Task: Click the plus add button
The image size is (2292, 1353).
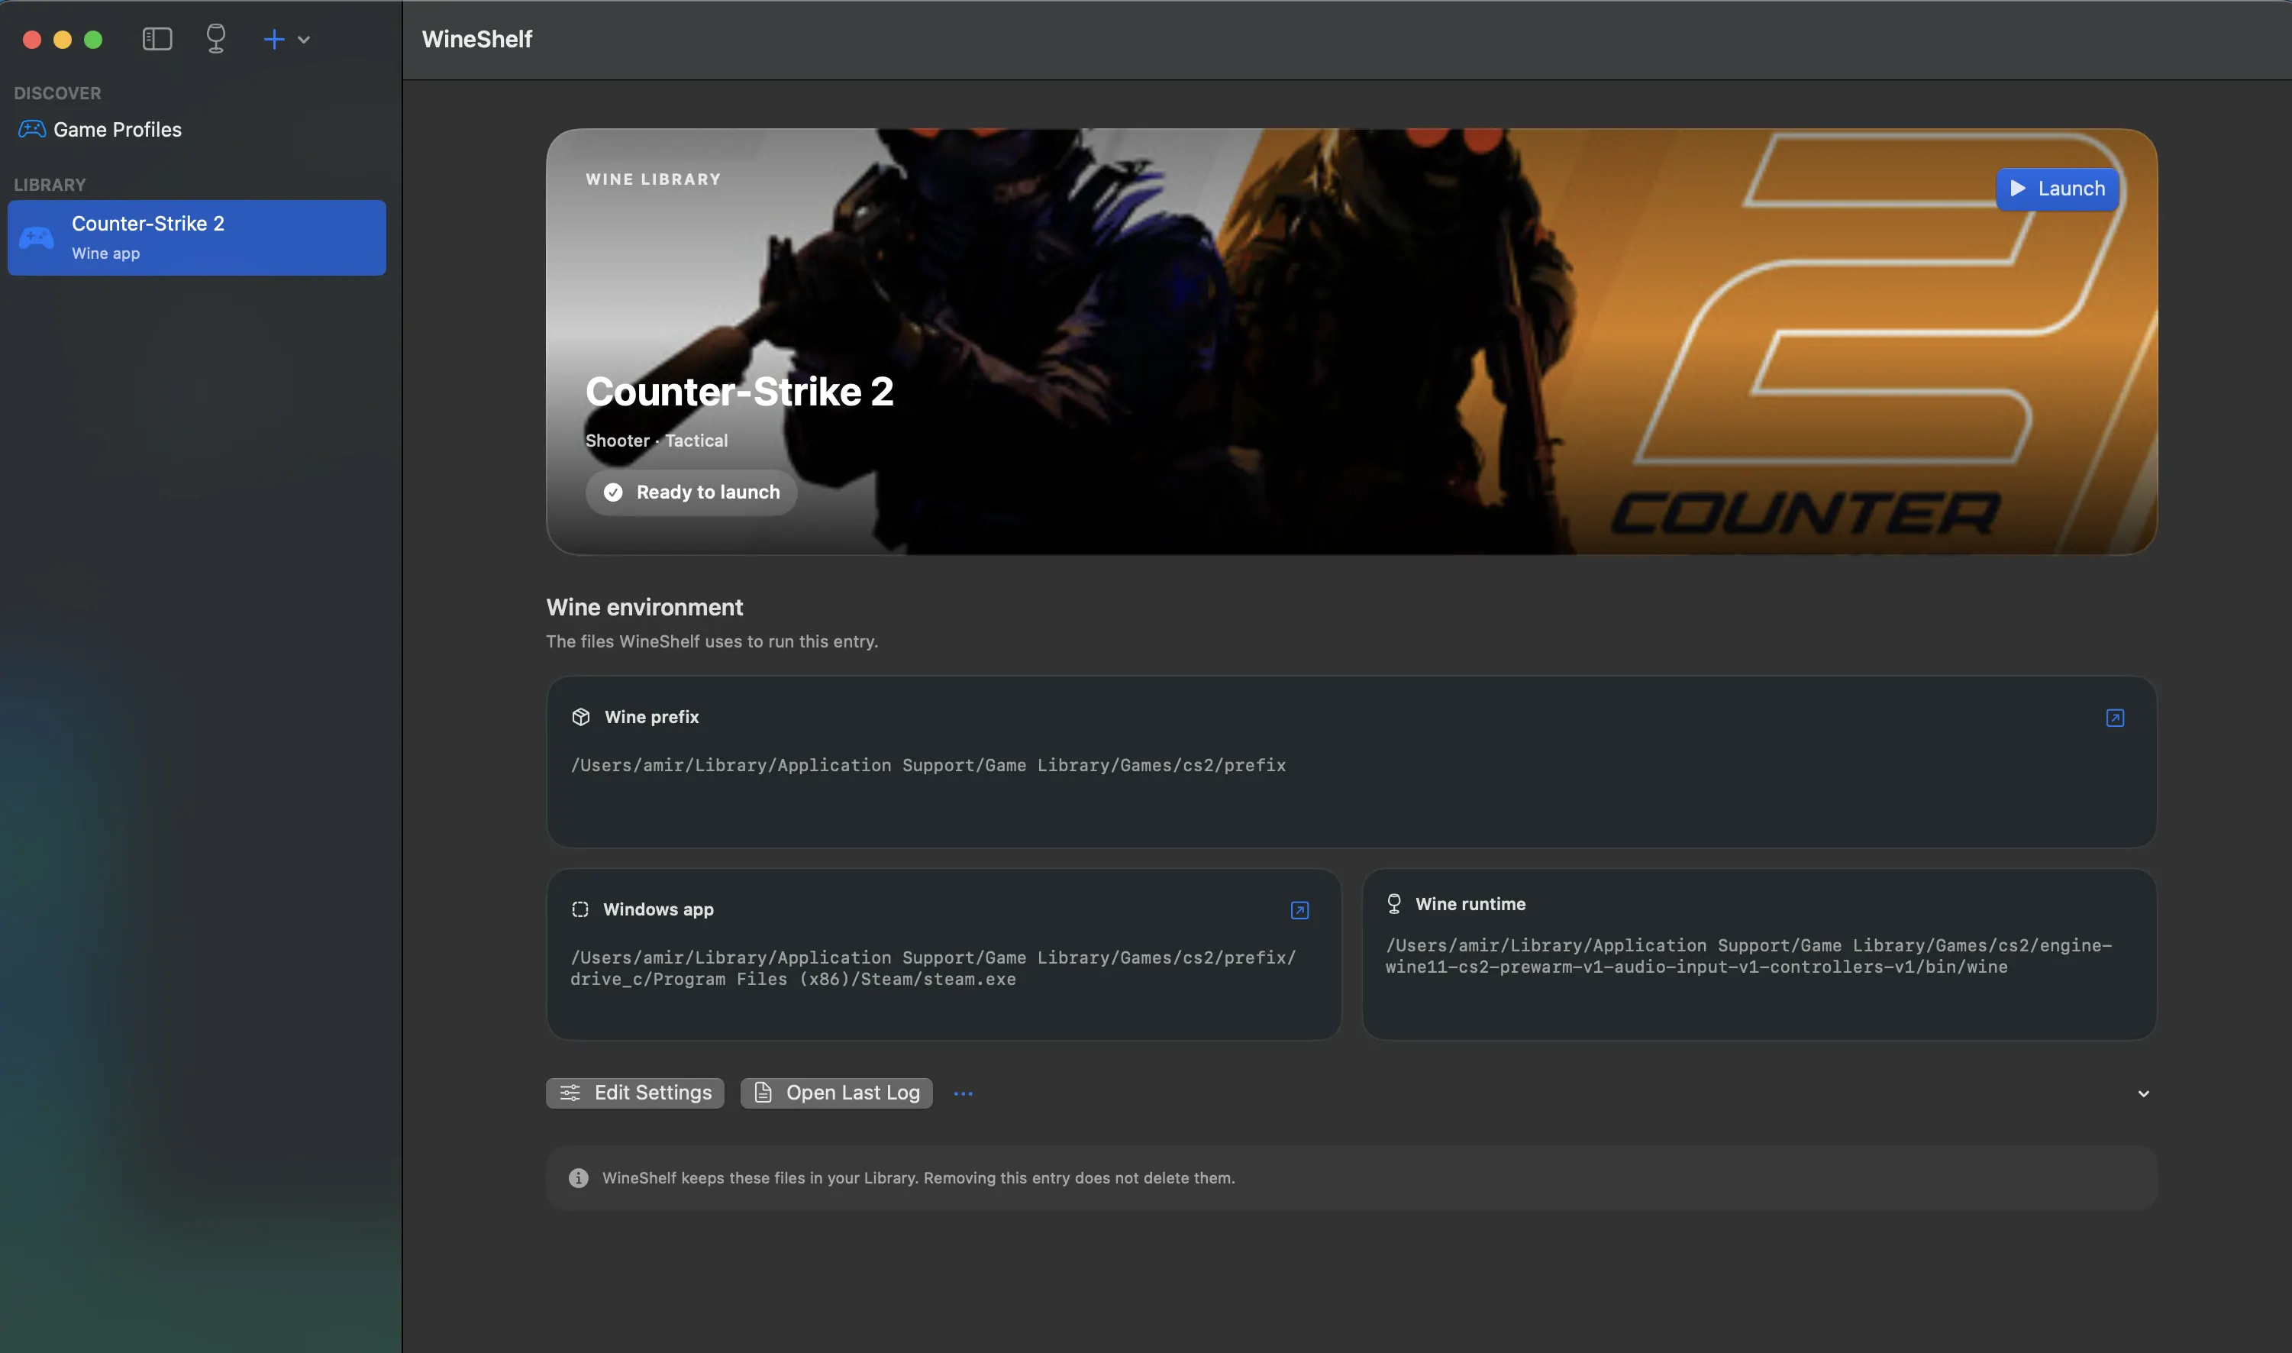Action: click(x=273, y=39)
